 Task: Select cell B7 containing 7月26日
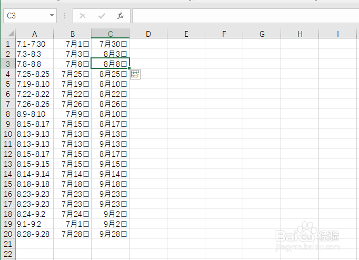click(72, 104)
